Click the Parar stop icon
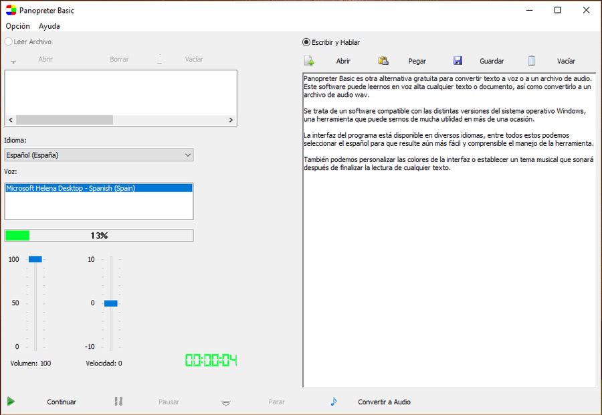This screenshot has height=415, width=602. point(227,402)
